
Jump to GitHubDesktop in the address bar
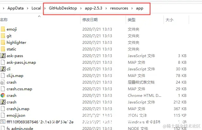coord(63,8)
